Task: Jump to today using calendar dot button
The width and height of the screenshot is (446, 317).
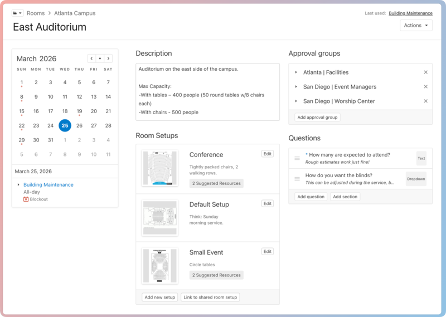Action: click(100, 58)
